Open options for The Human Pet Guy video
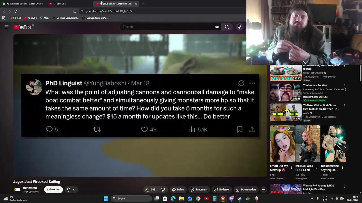This screenshot has width=362, height=203. point(344,86)
